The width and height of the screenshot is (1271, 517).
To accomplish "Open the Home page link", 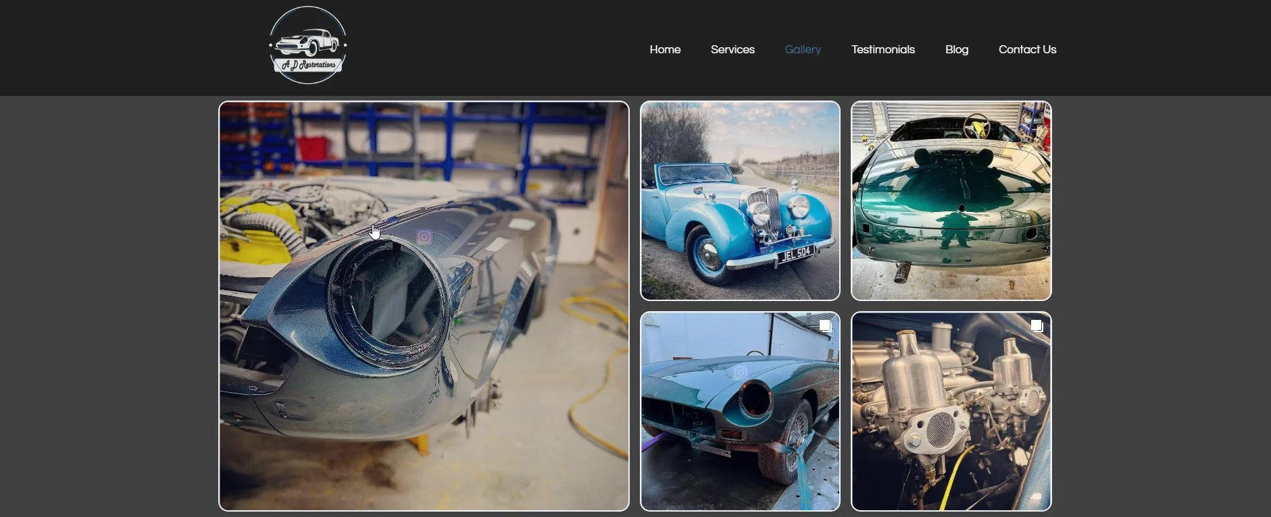I will (x=665, y=49).
